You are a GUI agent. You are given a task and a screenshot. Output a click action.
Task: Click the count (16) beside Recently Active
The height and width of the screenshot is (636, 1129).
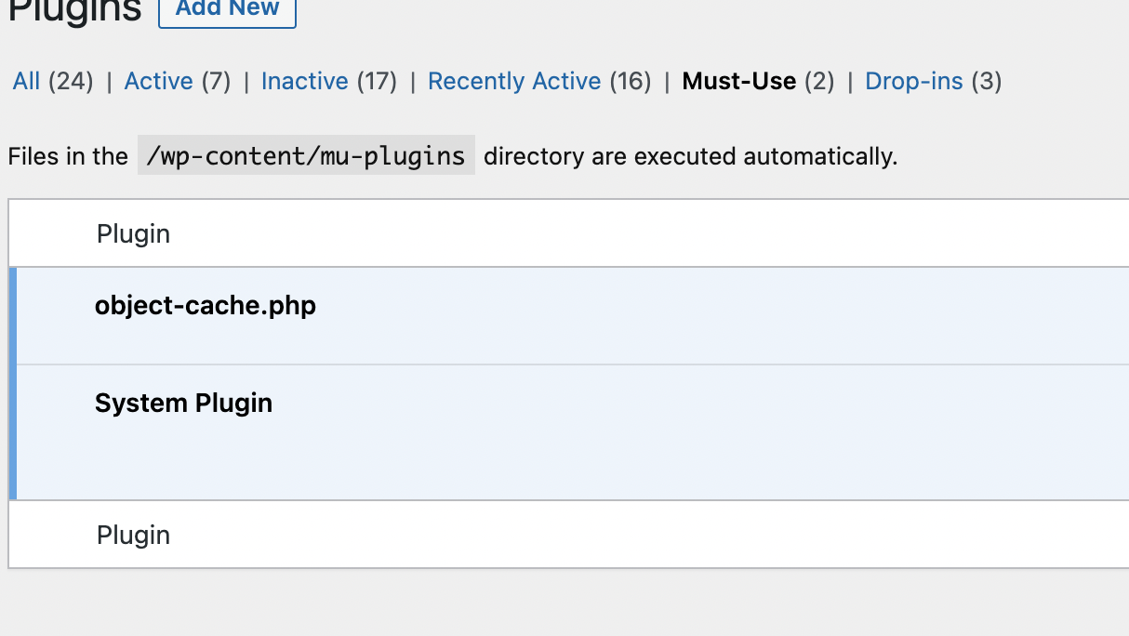coord(631,82)
